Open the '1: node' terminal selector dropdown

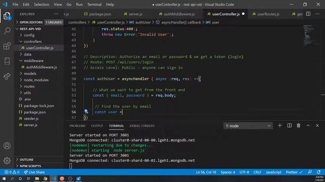(248, 126)
